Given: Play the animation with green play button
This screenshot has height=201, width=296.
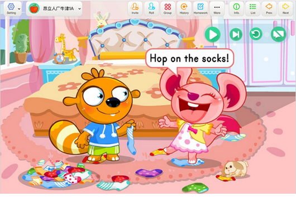Looking at the screenshot, I should tap(213, 35).
